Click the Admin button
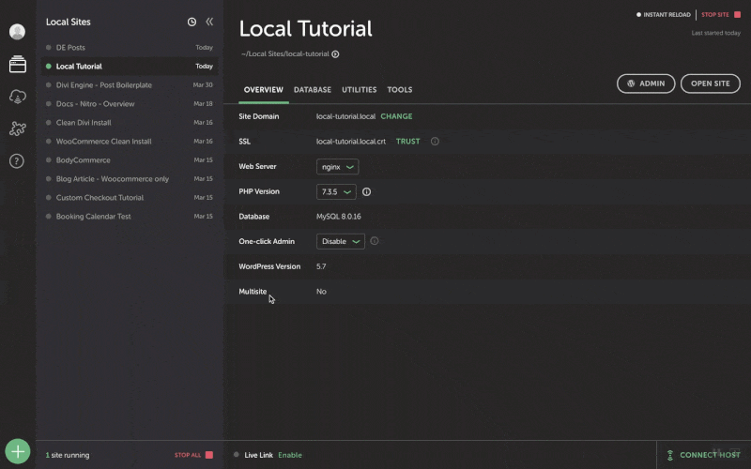The image size is (751, 469). [x=646, y=83]
